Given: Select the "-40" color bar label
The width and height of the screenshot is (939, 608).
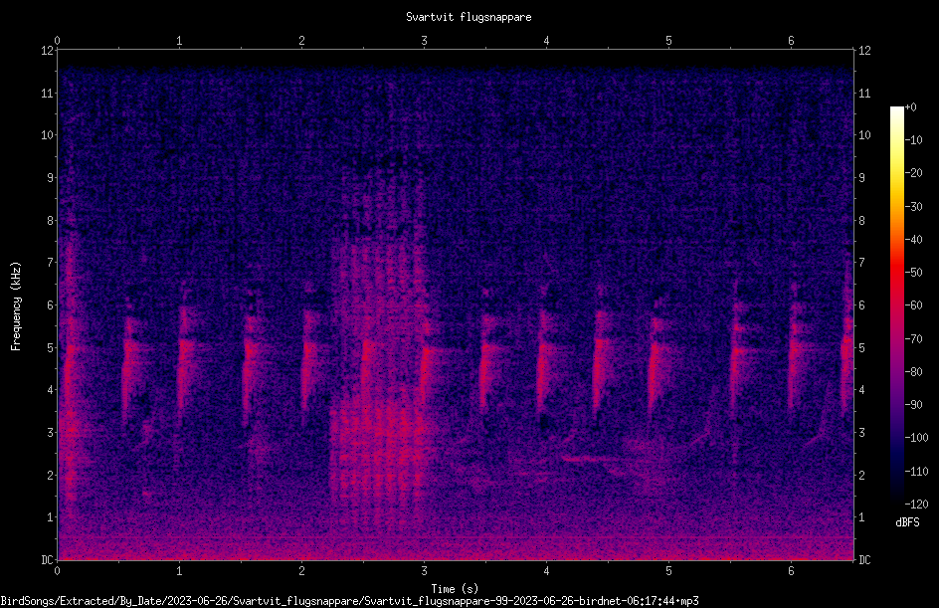Looking at the screenshot, I should pyautogui.click(x=914, y=240).
